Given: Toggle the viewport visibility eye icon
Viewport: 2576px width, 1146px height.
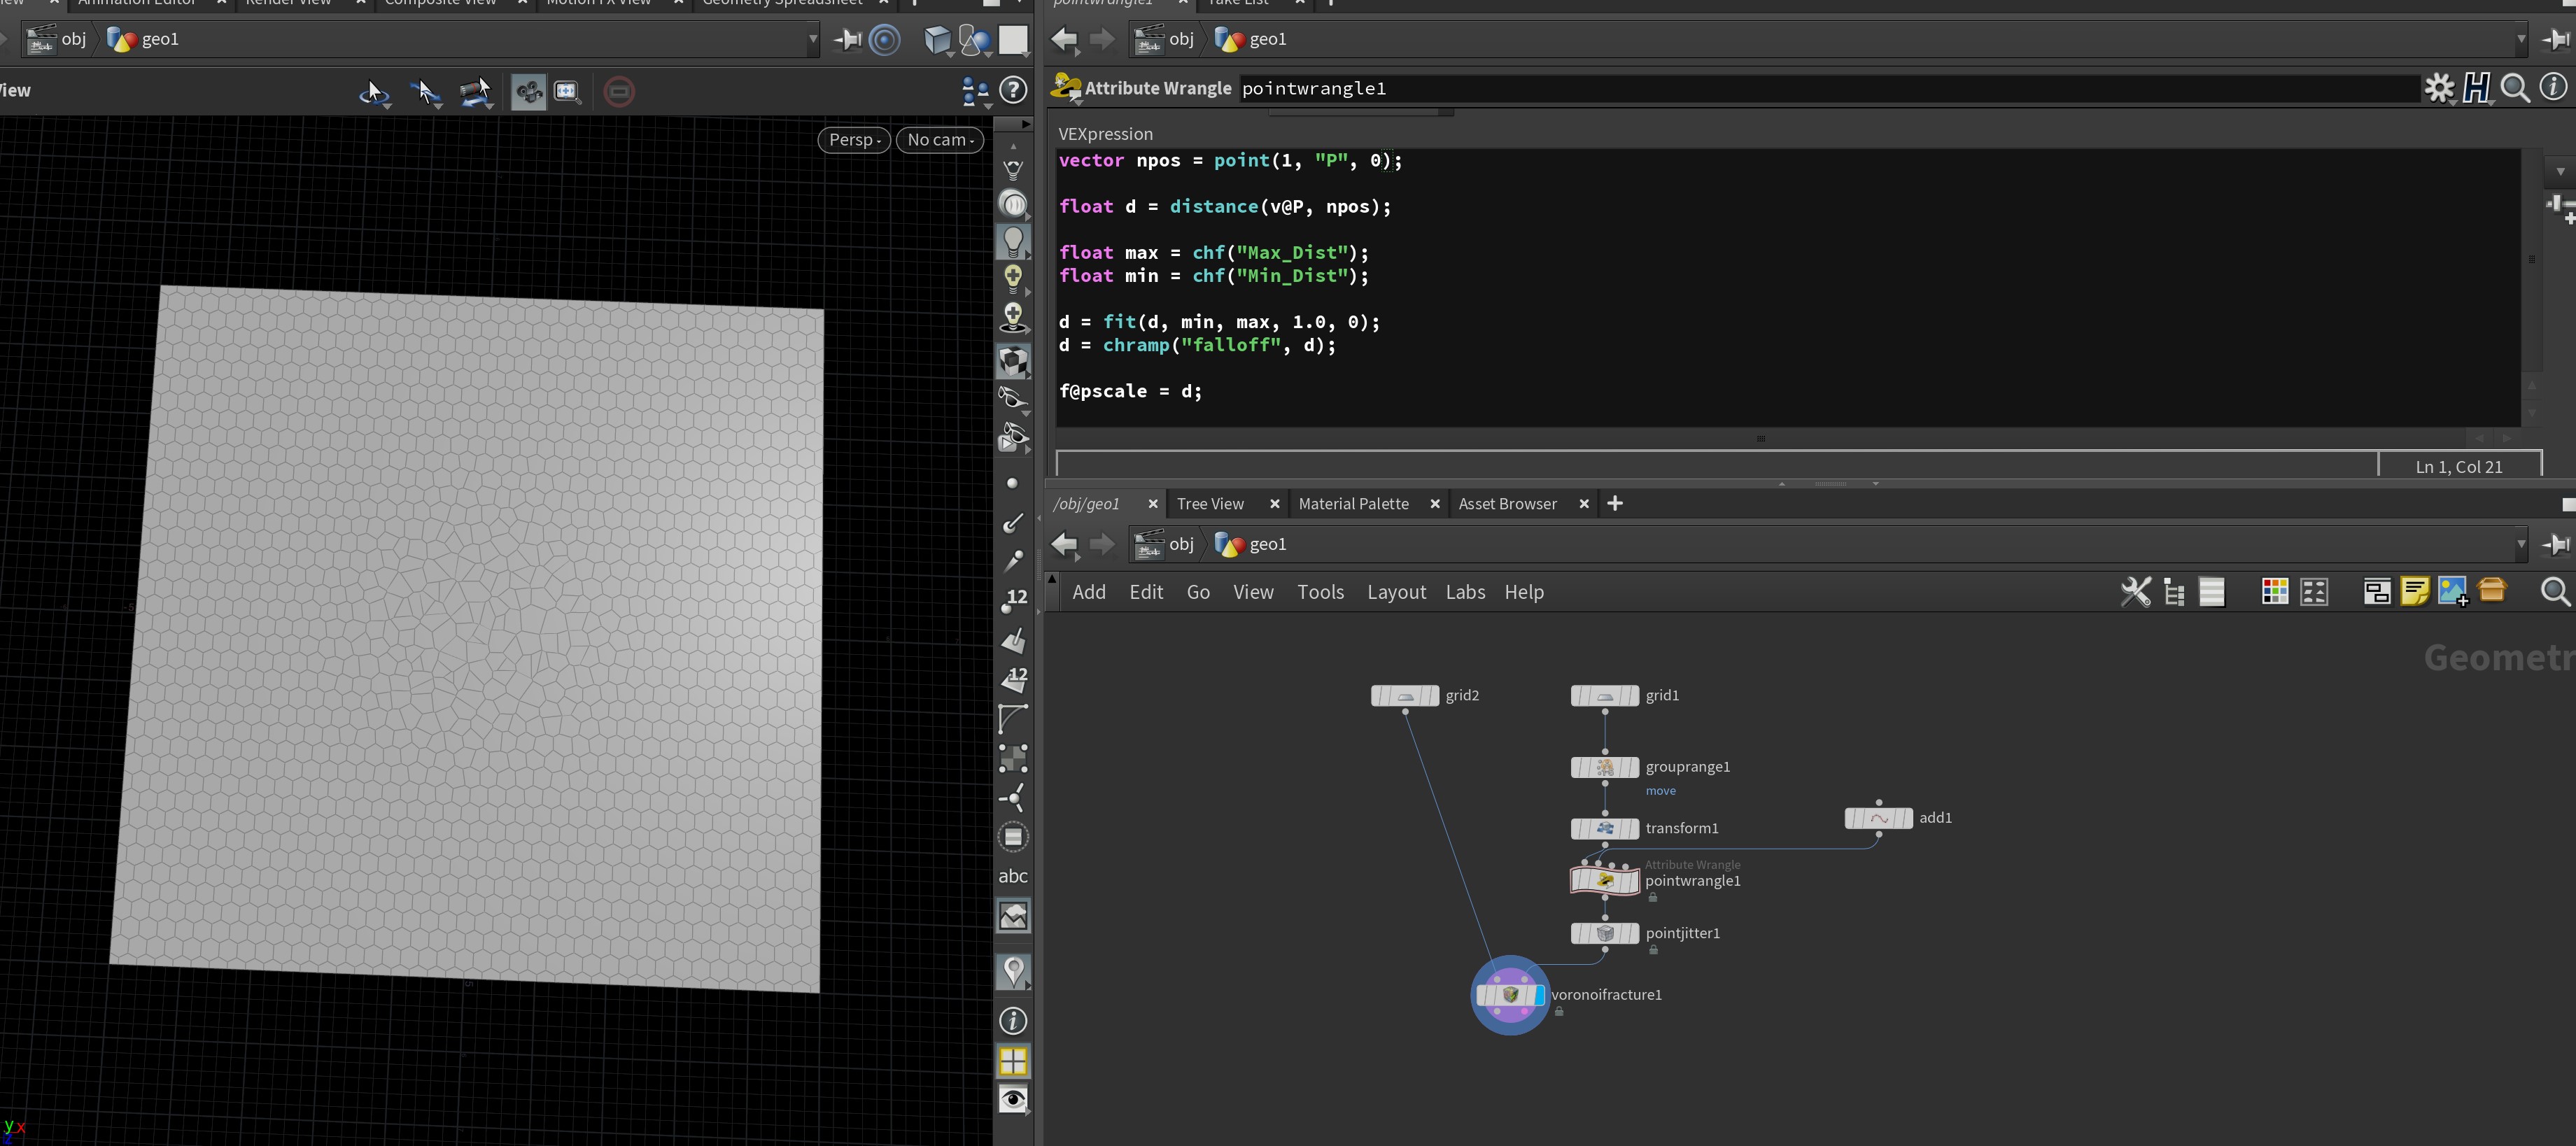Looking at the screenshot, I should 1013,1099.
